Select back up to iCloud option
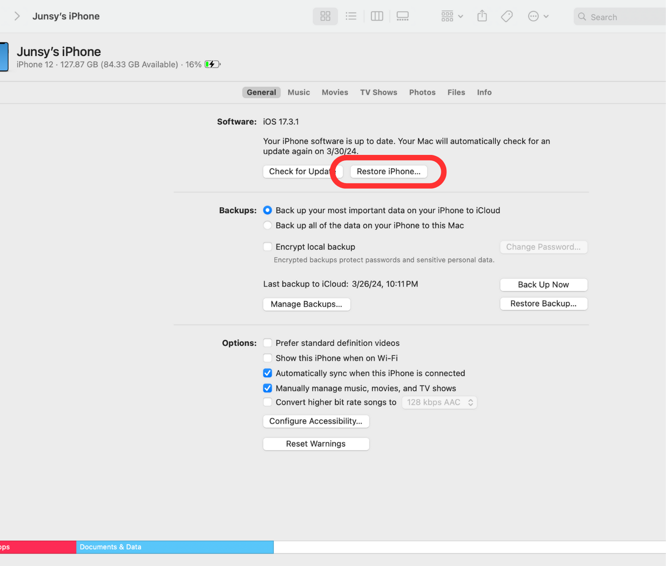The image size is (666, 566). tap(267, 210)
